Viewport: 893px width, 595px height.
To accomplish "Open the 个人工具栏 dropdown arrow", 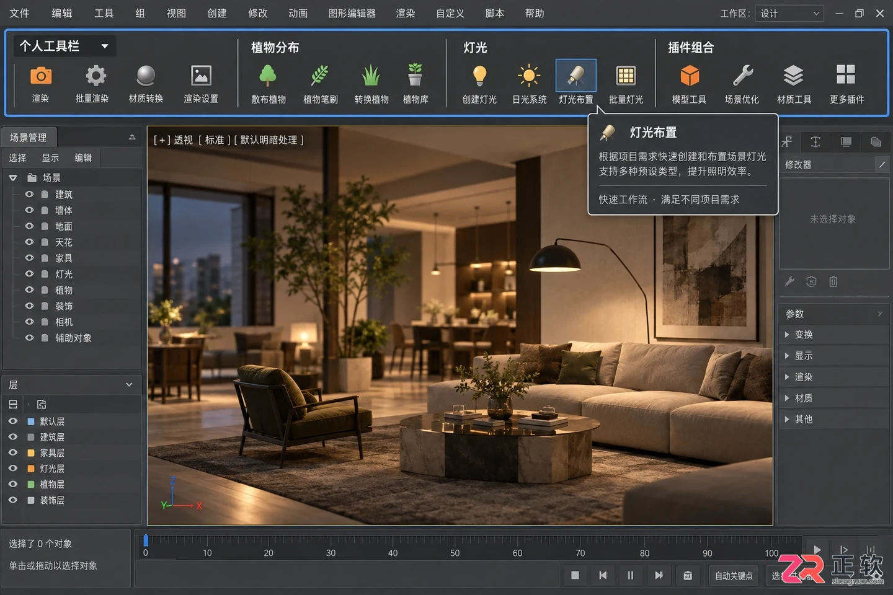I will point(105,46).
